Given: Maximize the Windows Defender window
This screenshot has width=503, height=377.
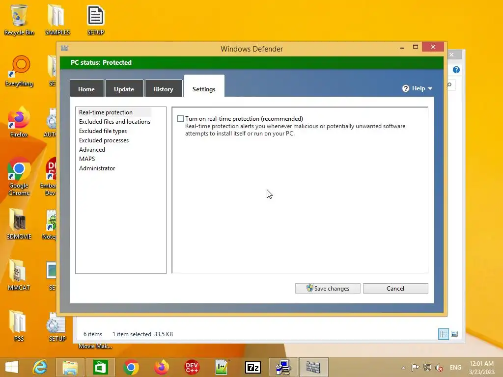Looking at the screenshot, I should [x=416, y=47].
